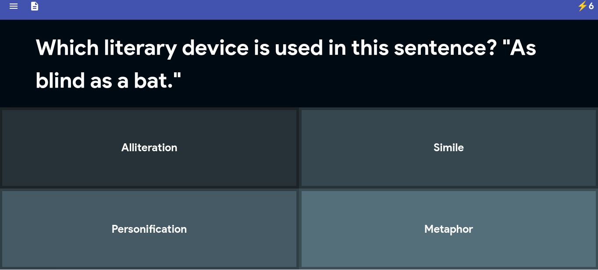Check your streak by clicking the bolt
The height and width of the screenshot is (270, 598).
pos(582,6)
